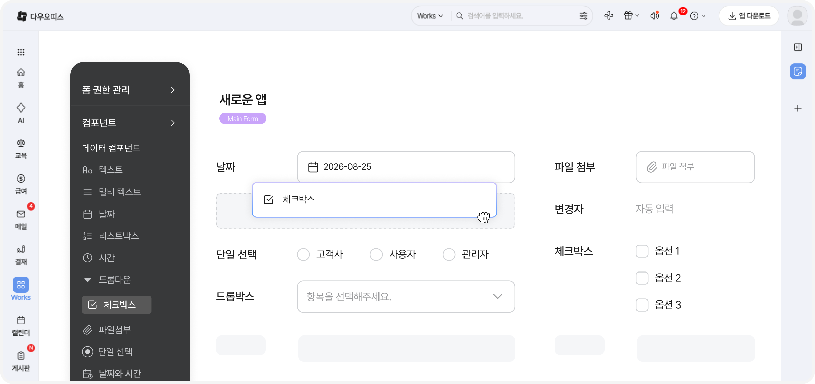815x384 pixels.
Task: Select the 고객사 radio button
Action: tap(303, 254)
